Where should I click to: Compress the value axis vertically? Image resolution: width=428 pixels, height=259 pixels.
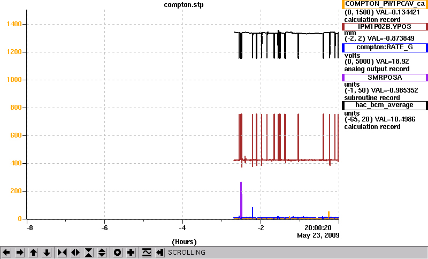click(89, 253)
